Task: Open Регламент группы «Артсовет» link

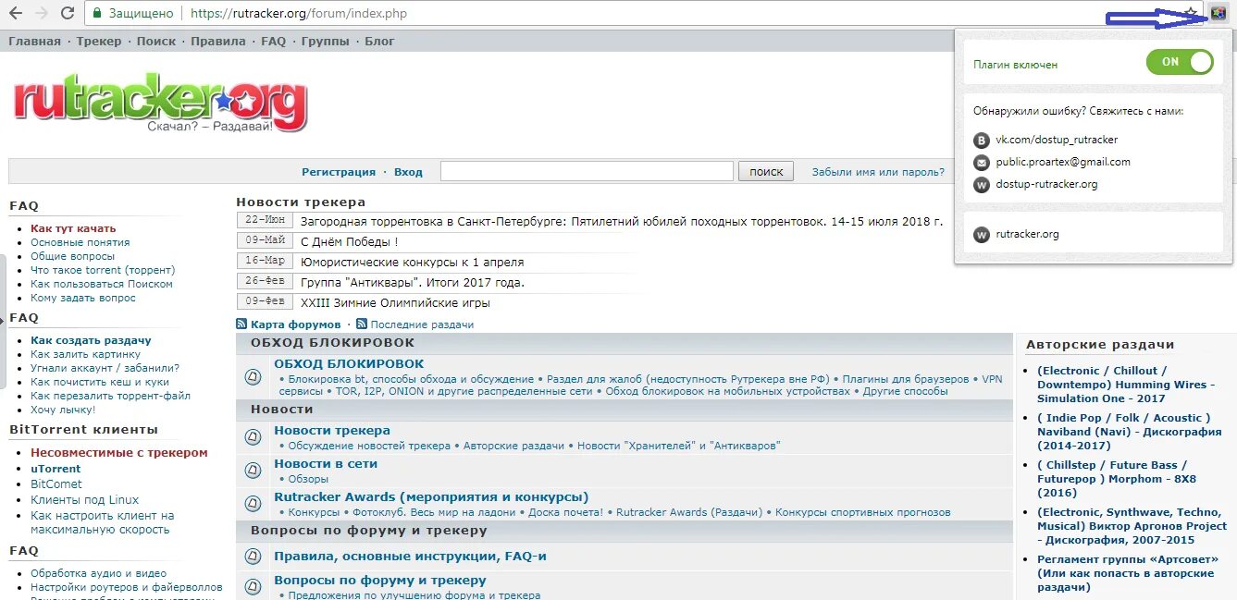Action: (1126, 573)
